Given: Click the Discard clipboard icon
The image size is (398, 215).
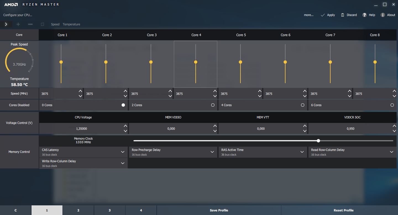Looking at the screenshot, I should pos(343,15).
